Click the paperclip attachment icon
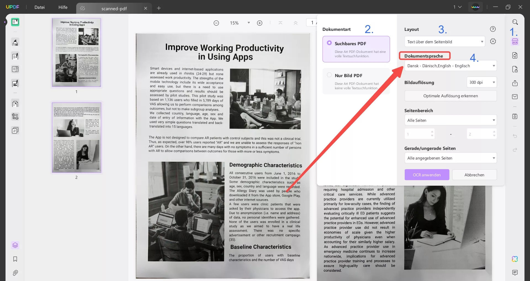This screenshot has width=530, height=281. tap(15, 273)
